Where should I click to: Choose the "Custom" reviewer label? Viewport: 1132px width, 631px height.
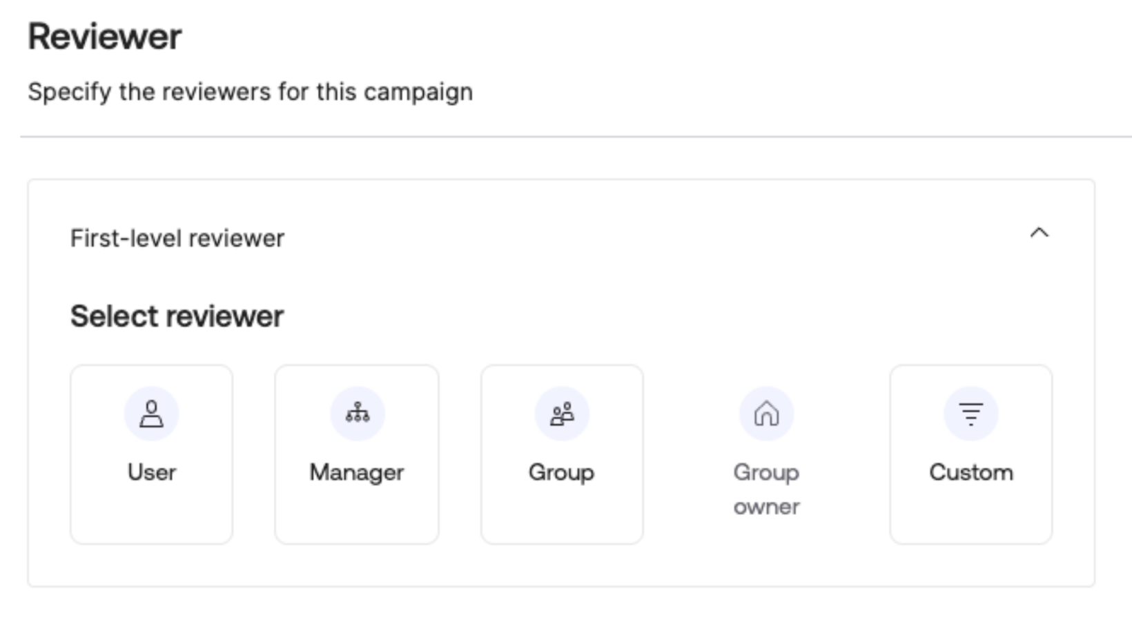point(970,472)
